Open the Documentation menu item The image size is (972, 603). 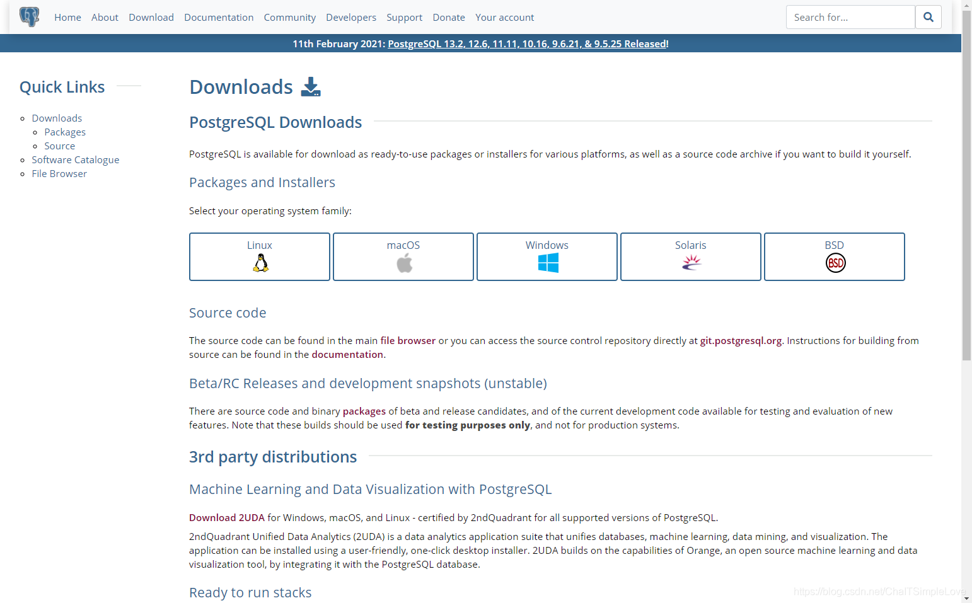(219, 17)
